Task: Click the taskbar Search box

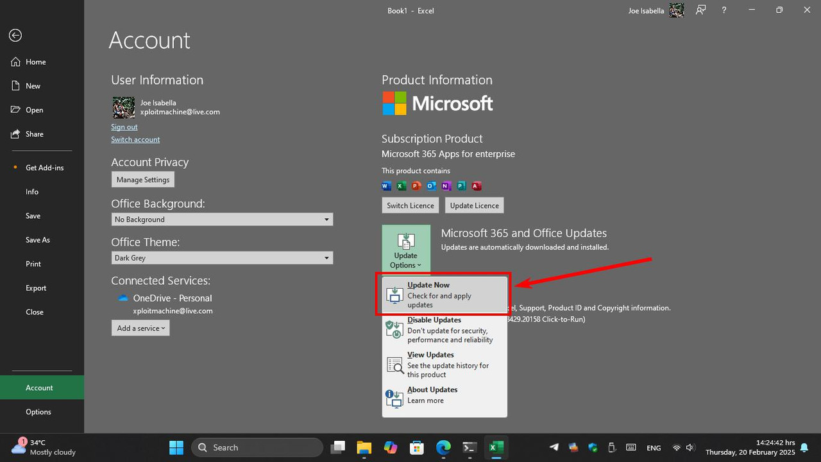Action: (x=257, y=447)
